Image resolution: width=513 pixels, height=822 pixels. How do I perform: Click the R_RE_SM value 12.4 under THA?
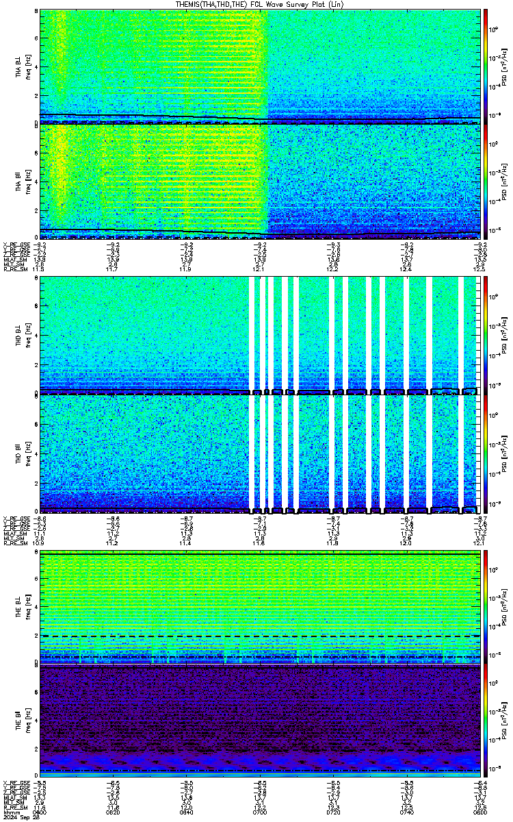[x=406, y=269]
